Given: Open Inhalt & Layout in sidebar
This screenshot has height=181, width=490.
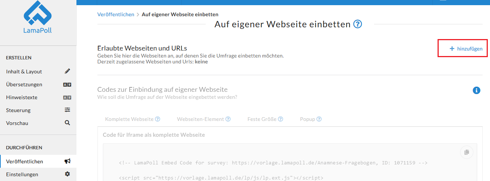Looking at the screenshot, I should tap(24, 72).
